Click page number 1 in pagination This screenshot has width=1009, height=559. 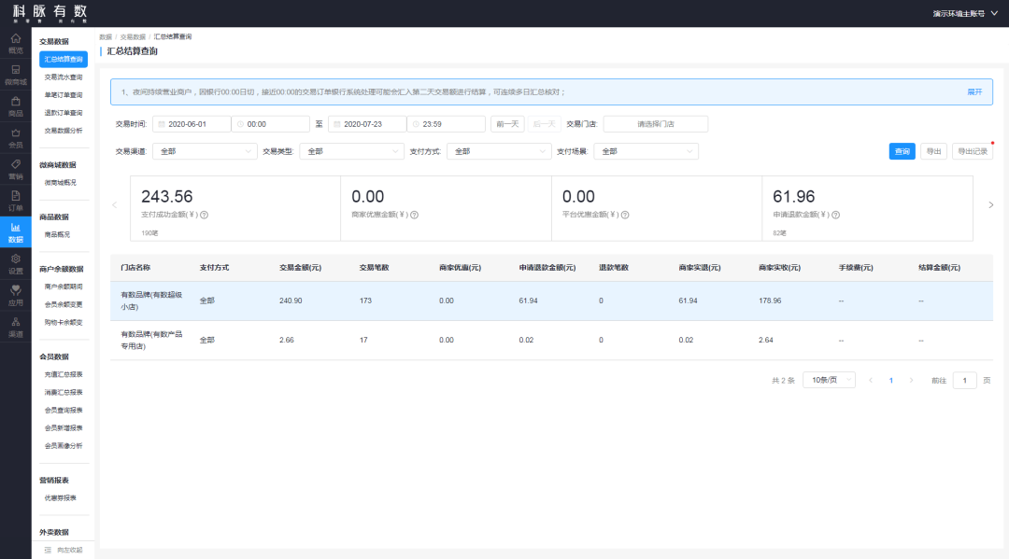[890, 381]
